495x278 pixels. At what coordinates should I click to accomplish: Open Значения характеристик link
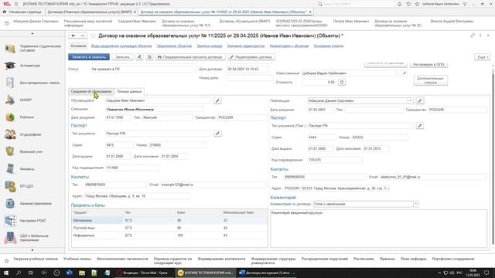[246, 46]
